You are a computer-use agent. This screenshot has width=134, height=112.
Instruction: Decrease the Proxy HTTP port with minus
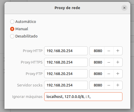coord(109,51)
